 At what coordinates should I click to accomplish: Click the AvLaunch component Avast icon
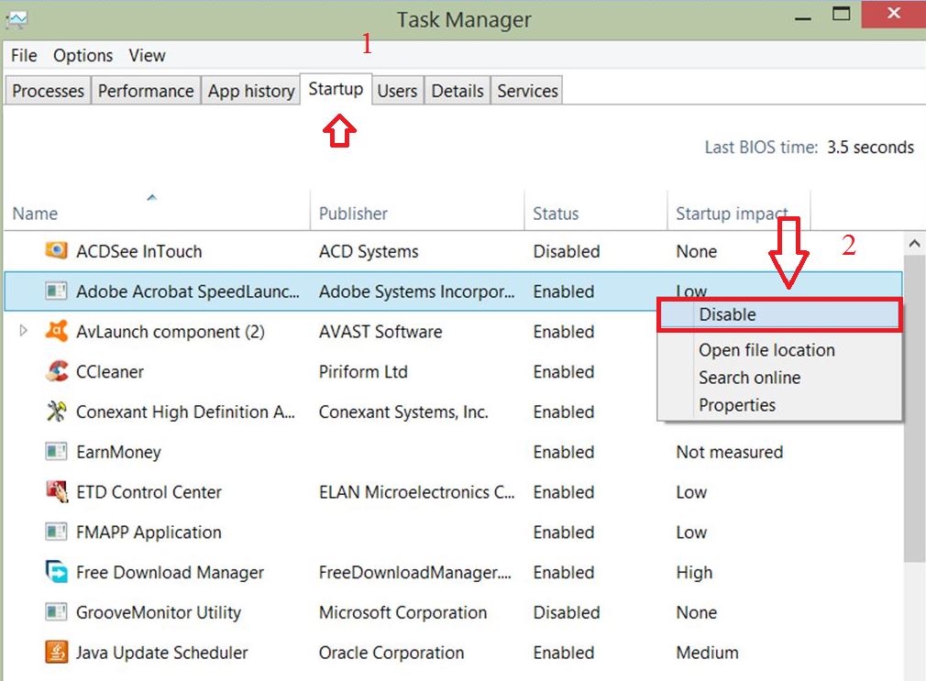click(x=56, y=332)
